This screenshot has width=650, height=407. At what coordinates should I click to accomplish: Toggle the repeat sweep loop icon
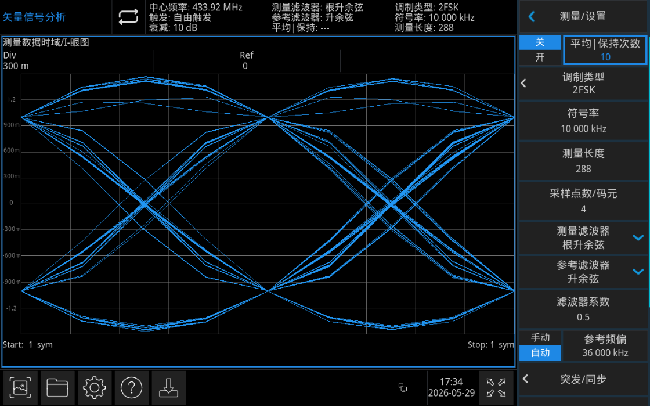(128, 17)
